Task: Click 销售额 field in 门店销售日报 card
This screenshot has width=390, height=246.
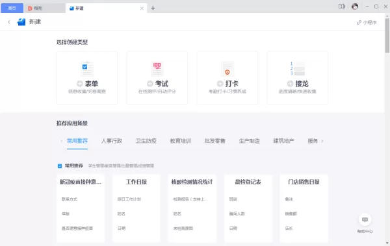Action: [x=291, y=214]
